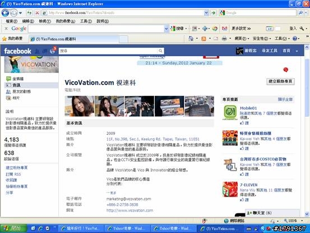Image resolution: width=310 pixels, height=233 pixels.
Task: Click the Like thumb under Mobile01
Action: (242, 123)
